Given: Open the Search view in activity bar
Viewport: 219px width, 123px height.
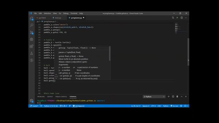Looking at the screenshot, I should click(x=32, y=25).
